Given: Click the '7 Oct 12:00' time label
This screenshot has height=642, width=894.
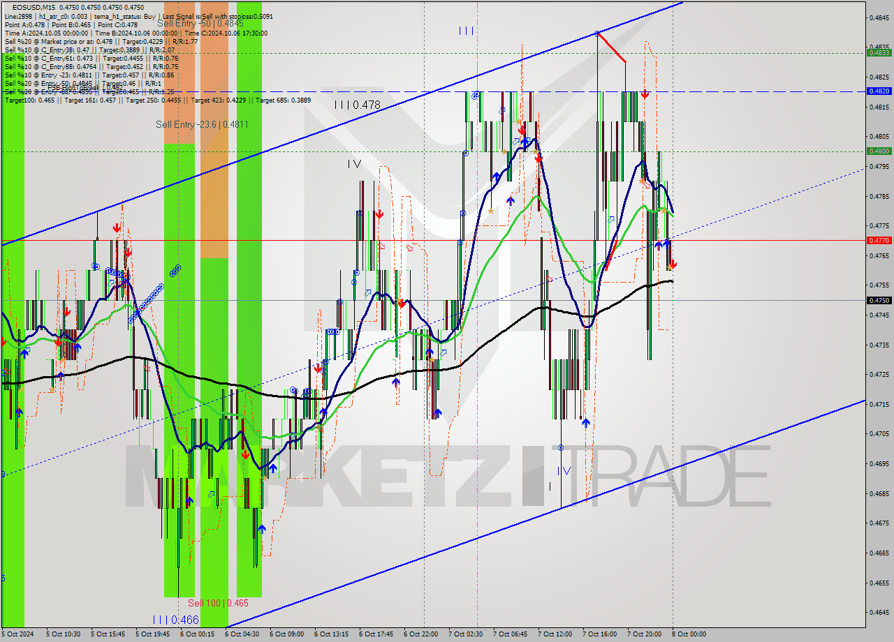Looking at the screenshot, I should 555,634.
